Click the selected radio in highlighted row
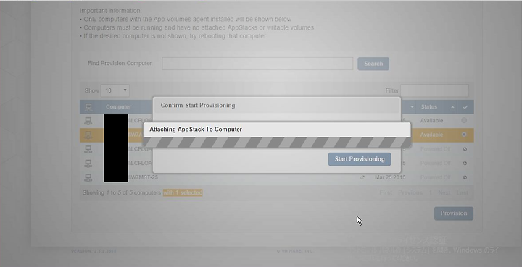 point(464,135)
